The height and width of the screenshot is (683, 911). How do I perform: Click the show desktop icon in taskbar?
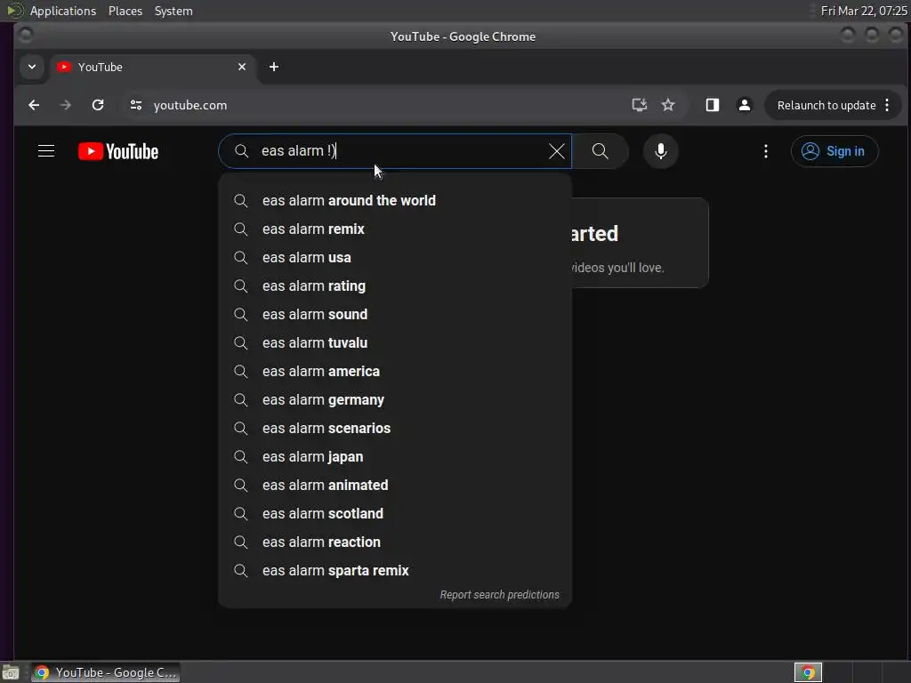(11, 672)
